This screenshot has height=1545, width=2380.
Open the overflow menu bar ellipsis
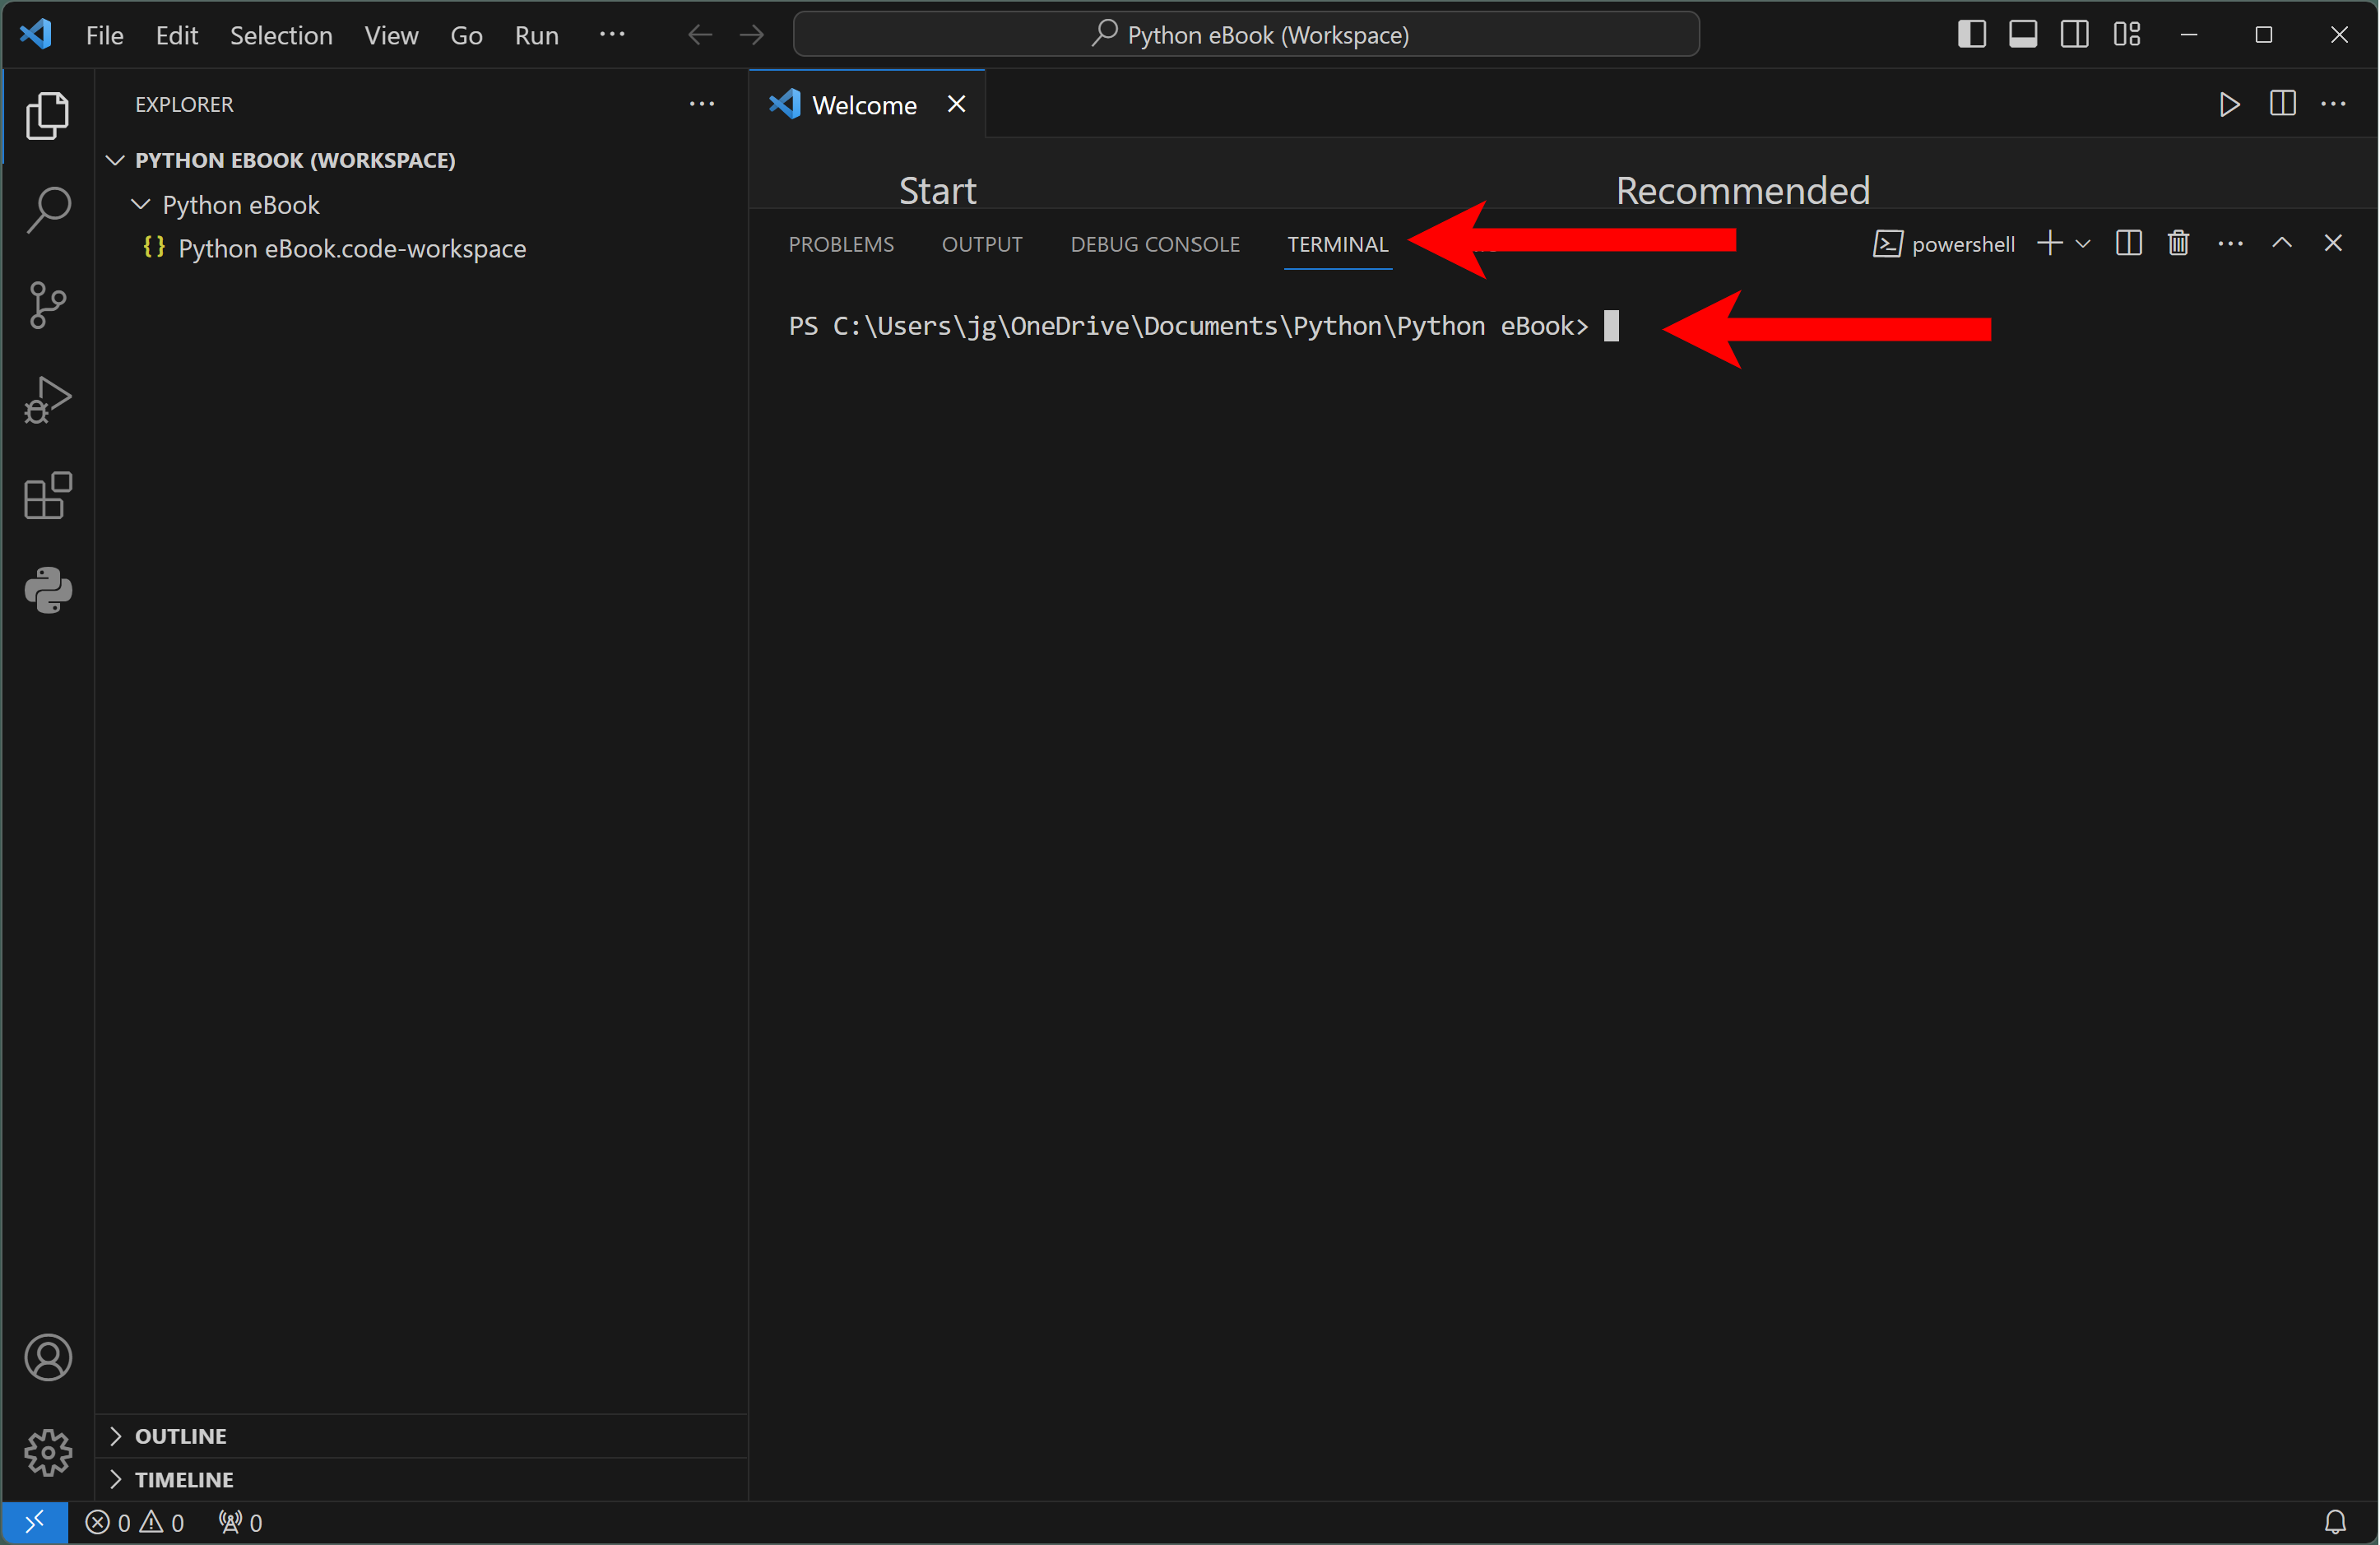pyautogui.click(x=612, y=35)
